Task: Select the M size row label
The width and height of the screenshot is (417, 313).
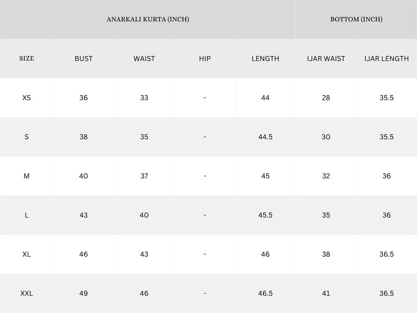Action: pos(27,176)
